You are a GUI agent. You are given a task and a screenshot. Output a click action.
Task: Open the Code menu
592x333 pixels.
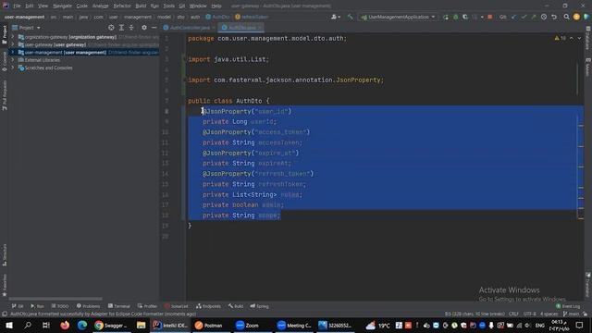click(82, 6)
